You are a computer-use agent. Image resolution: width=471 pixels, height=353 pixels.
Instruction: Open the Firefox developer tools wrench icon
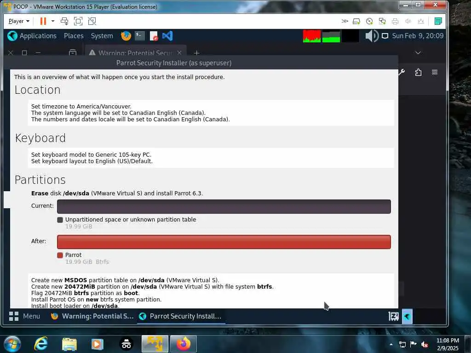402,72
